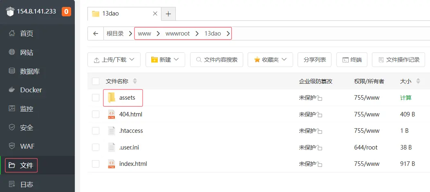Click the tamper-protection lock icon for 404.html
The image size is (430, 192).
[x=320, y=115]
